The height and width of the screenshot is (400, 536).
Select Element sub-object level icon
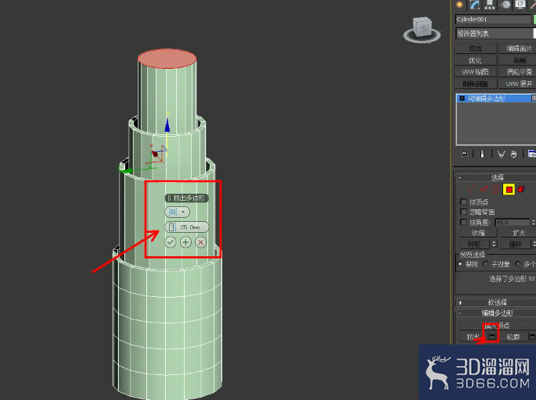pos(521,189)
